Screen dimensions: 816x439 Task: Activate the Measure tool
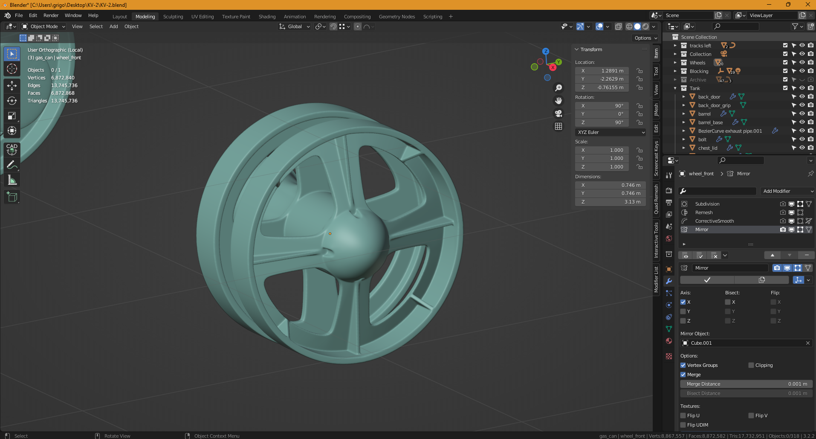(x=12, y=180)
